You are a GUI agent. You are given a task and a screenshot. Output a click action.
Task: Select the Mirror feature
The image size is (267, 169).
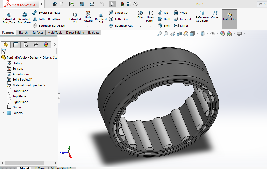click(181, 26)
